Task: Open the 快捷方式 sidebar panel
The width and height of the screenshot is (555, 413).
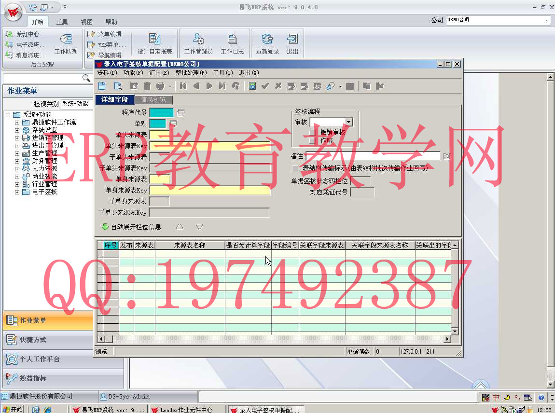Action: 33,340
